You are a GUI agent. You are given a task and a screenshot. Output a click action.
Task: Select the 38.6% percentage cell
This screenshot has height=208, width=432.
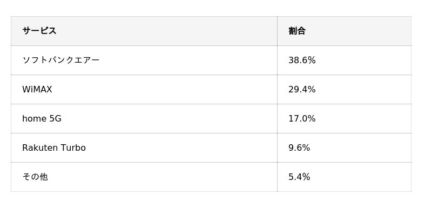tap(344, 60)
